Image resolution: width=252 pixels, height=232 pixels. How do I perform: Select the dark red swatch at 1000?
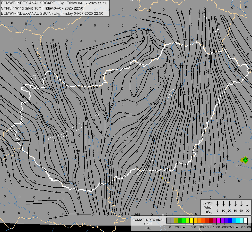click(211, 221)
